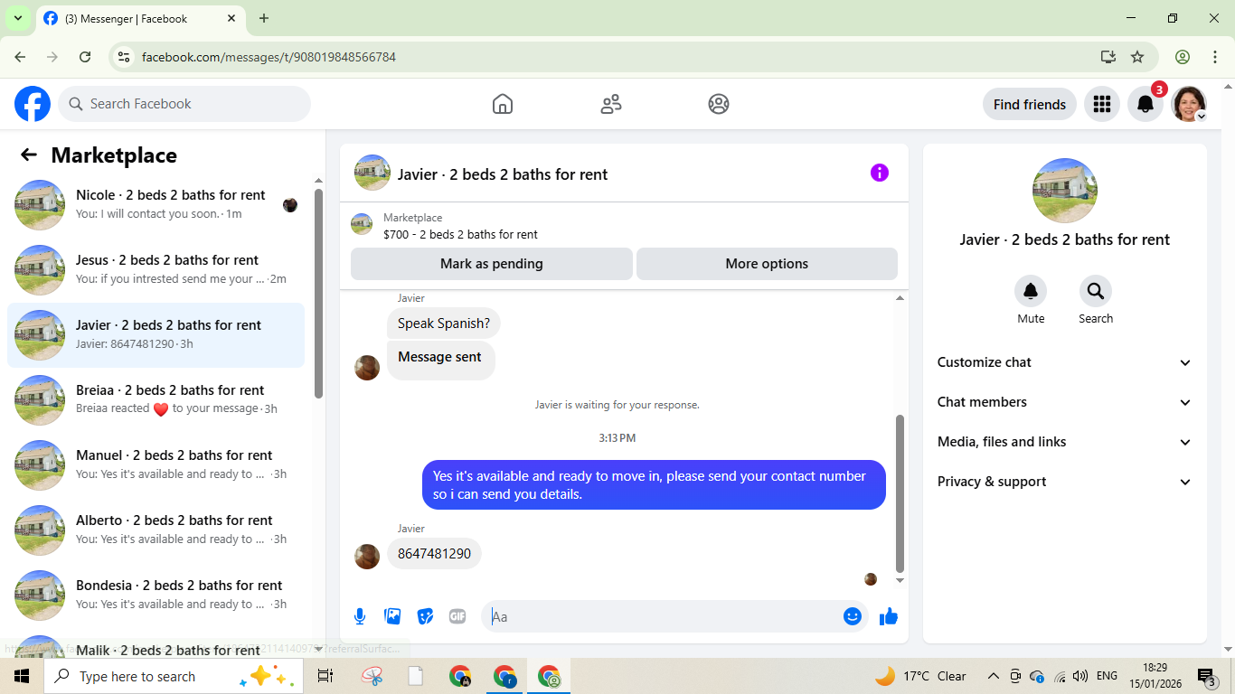Click the install app icon in address bar
The width and height of the screenshot is (1235, 694).
1108,57
